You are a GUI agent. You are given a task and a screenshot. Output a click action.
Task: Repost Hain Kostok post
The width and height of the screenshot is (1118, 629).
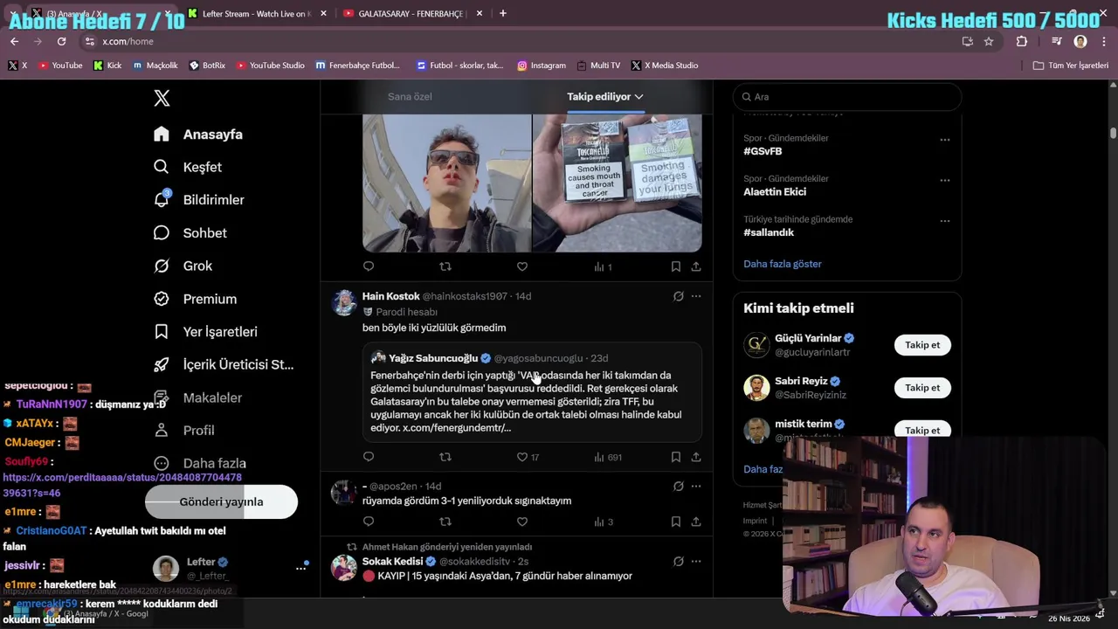click(445, 457)
